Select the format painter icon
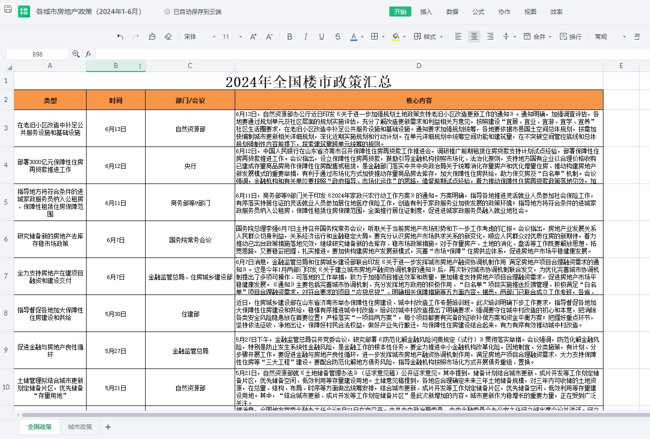Screen dimensions: 650x439 click(152, 36)
